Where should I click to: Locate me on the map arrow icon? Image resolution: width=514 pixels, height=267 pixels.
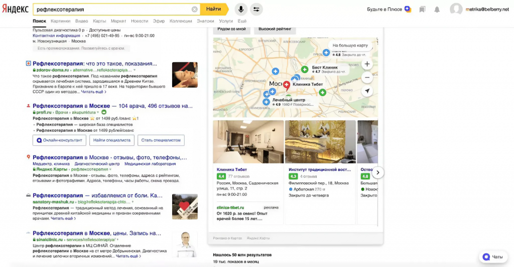pyautogui.click(x=367, y=91)
